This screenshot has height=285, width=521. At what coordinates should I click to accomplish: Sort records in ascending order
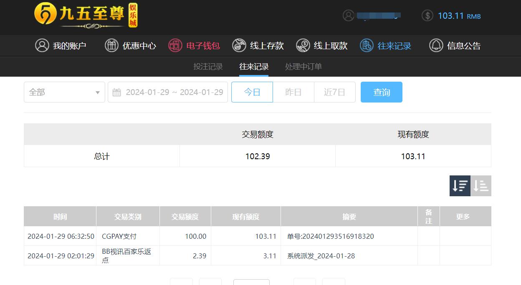point(481,186)
